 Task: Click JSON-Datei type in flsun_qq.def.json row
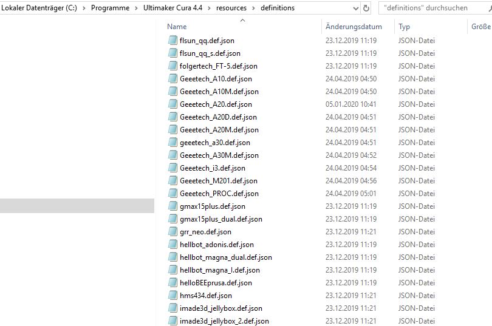pyautogui.click(x=416, y=41)
